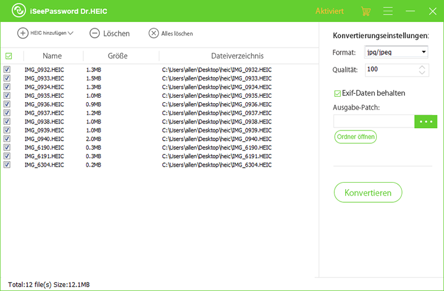Increase Qualität with the up arrow
This screenshot has width=444, height=291.
422,67
